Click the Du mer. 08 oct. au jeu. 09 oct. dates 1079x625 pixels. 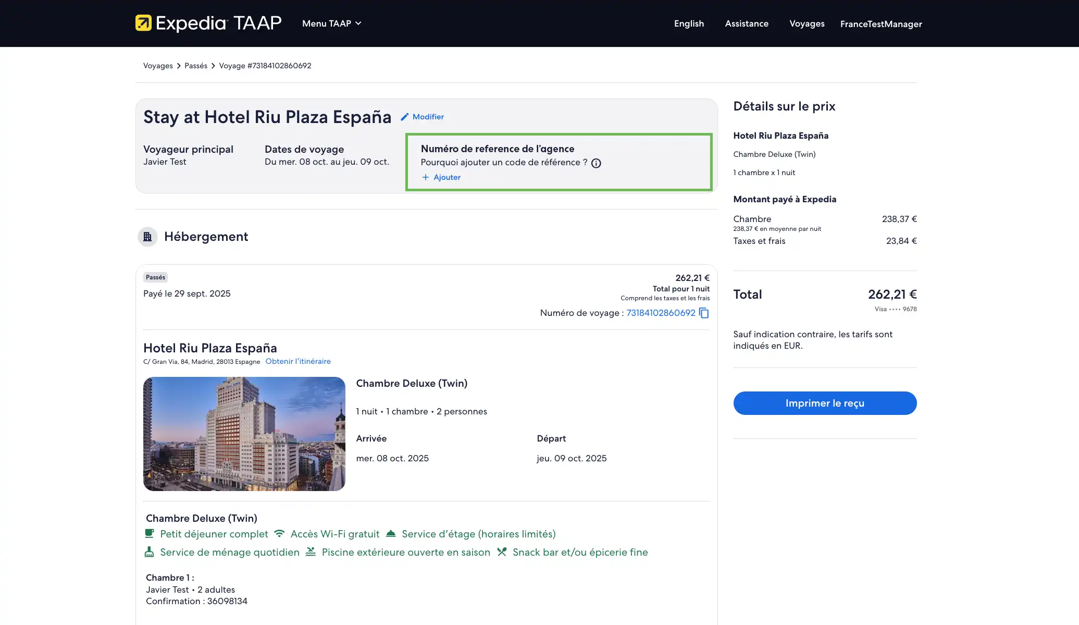[327, 162]
